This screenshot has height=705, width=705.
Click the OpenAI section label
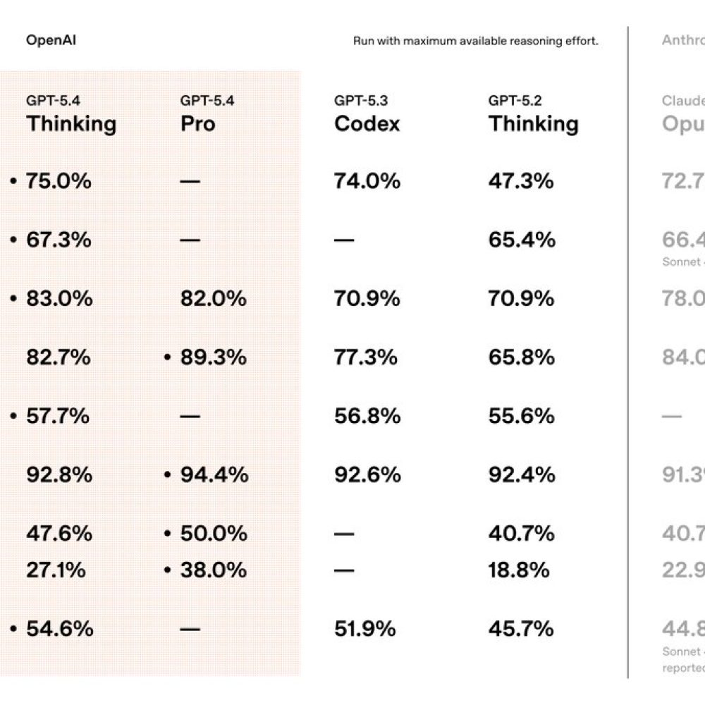pos(51,40)
